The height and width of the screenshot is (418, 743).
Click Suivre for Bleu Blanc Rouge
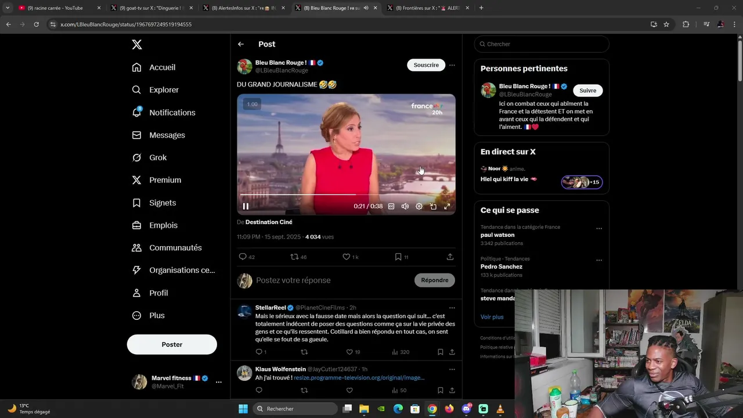coord(587,91)
